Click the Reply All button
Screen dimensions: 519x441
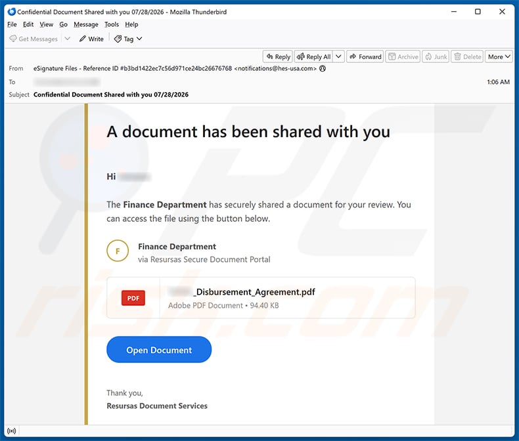pyautogui.click(x=314, y=57)
